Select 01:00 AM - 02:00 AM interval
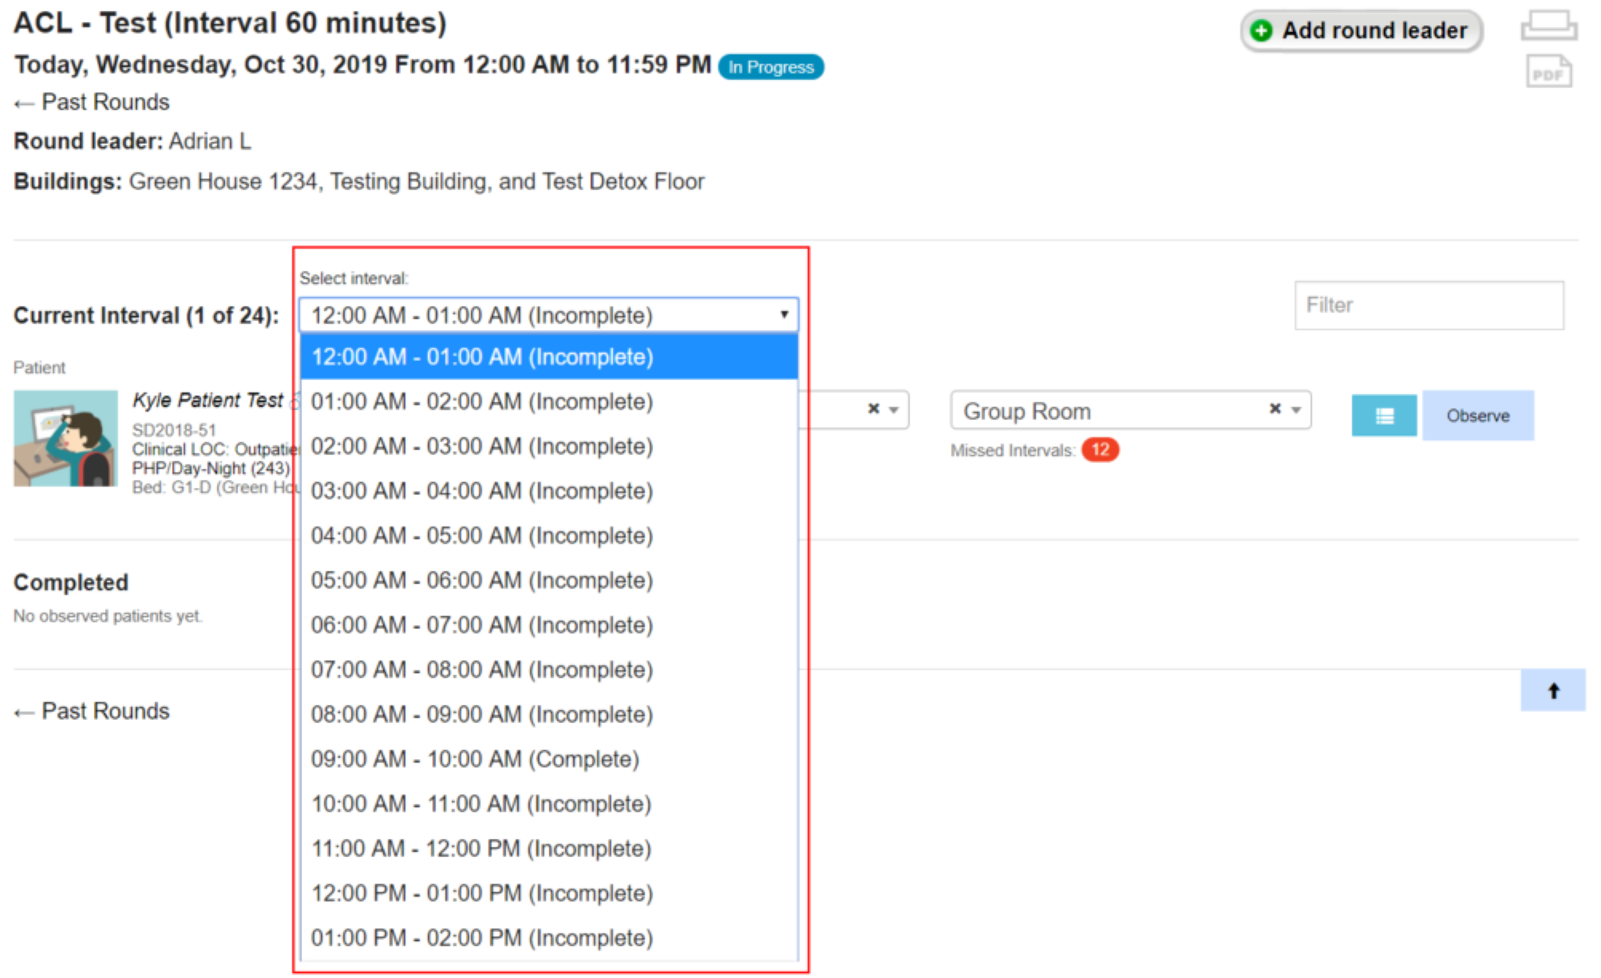Screen dimensions: 1601x978 click(482, 402)
